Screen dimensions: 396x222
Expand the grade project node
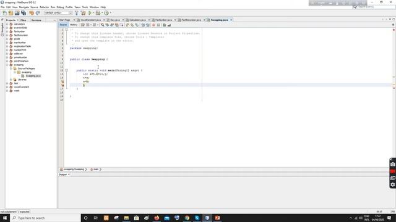(x=7, y=39)
